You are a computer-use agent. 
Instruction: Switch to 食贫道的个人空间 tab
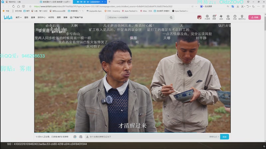click(55, 2)
